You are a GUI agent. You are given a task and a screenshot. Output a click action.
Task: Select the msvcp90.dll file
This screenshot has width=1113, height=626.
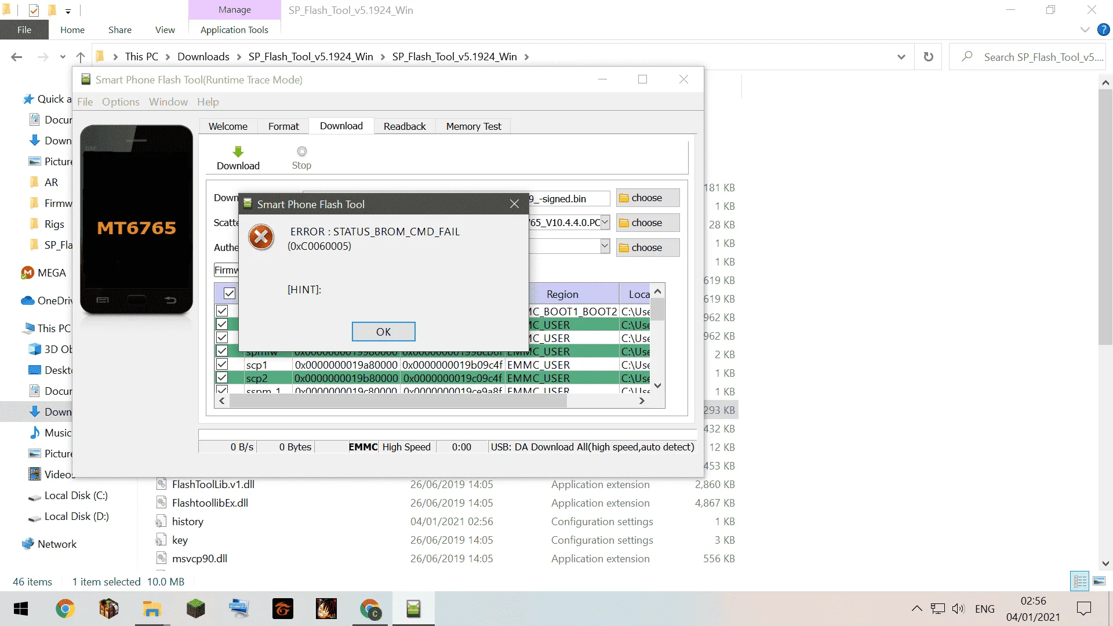coord(199,559)
